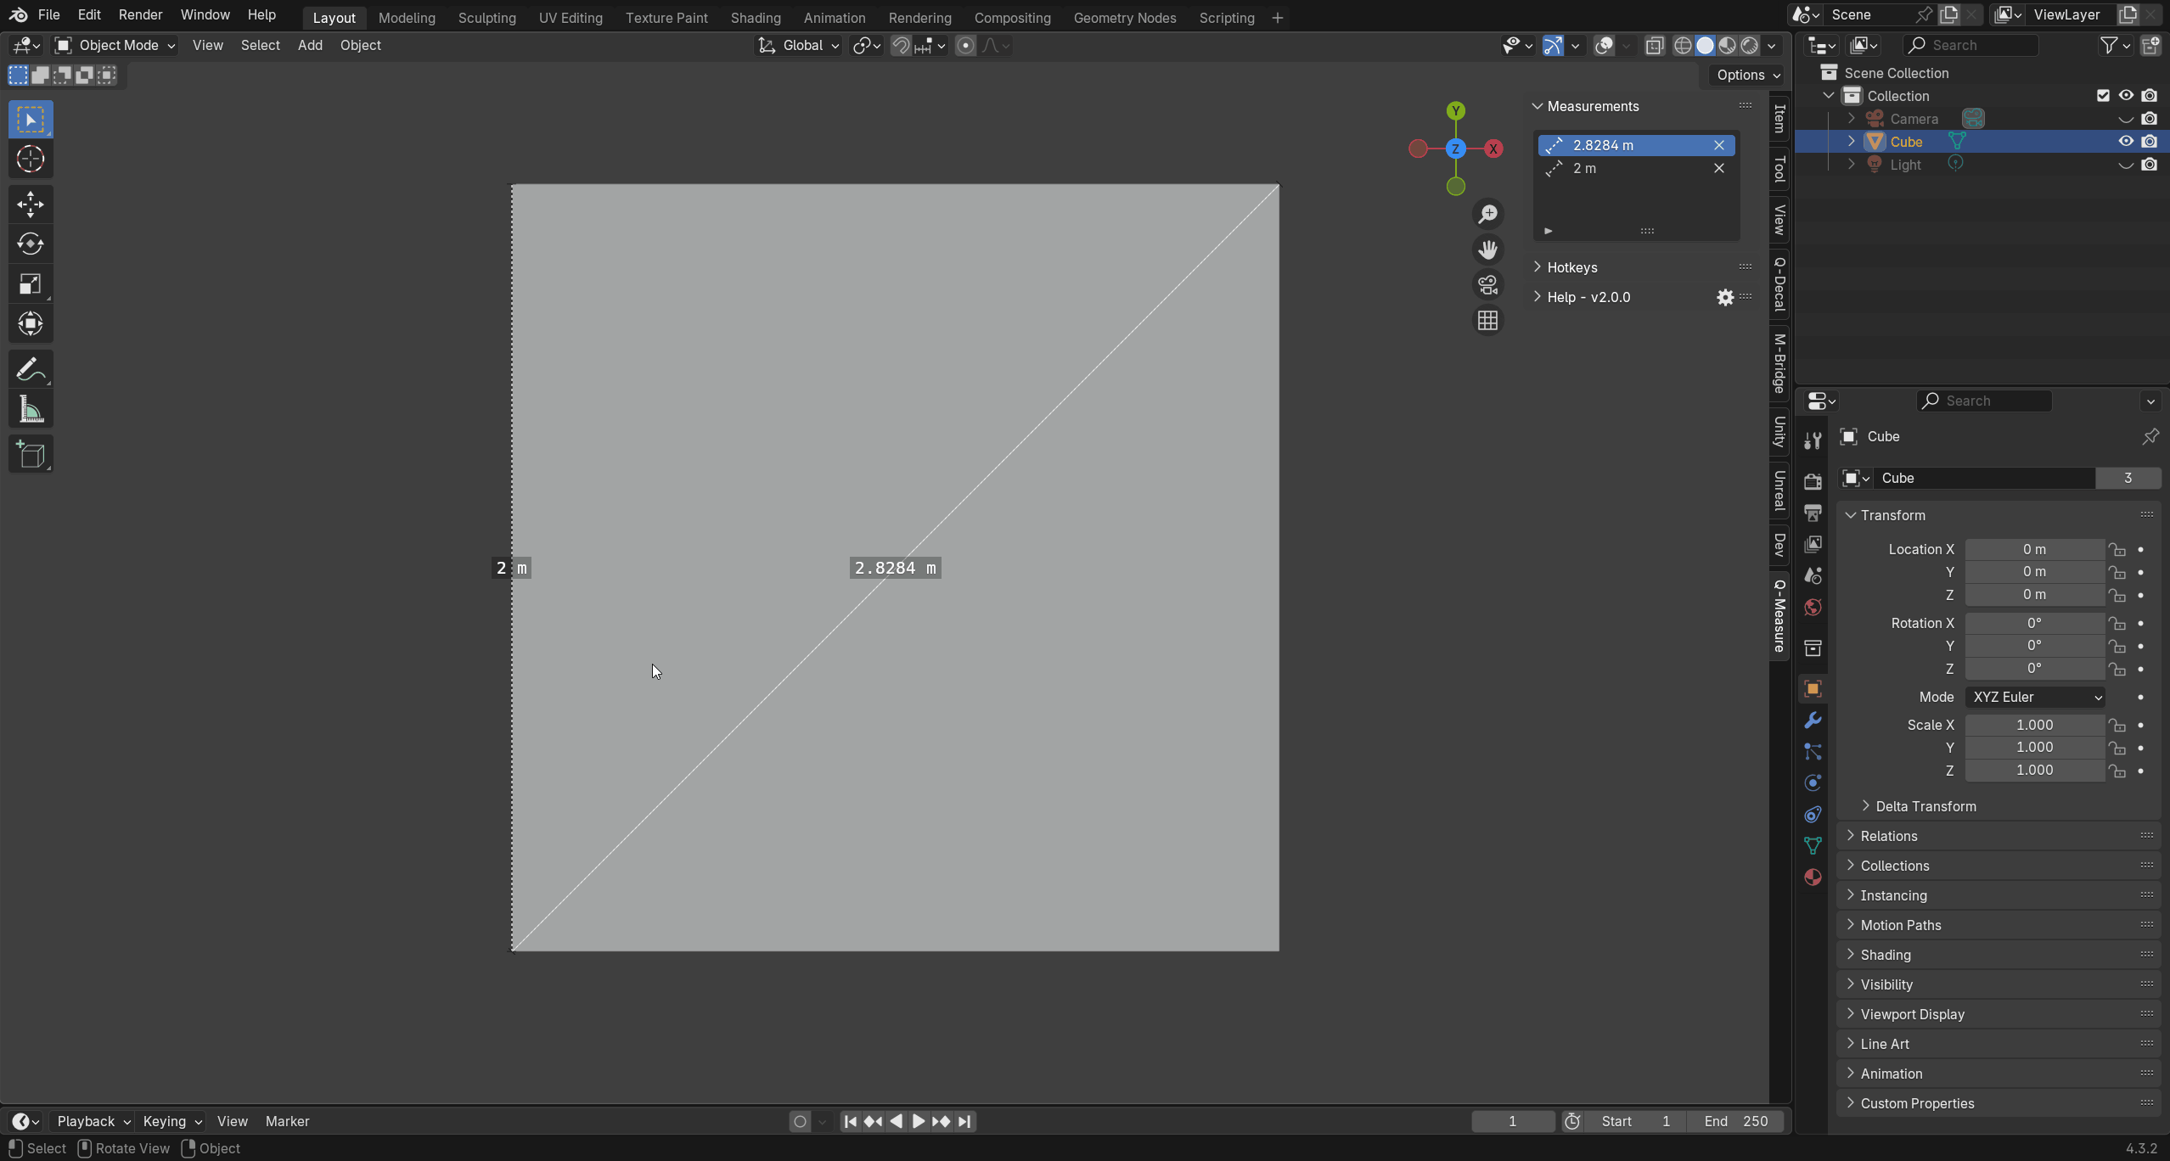Open the viewport Options dropdown

tap(1748, 75)
